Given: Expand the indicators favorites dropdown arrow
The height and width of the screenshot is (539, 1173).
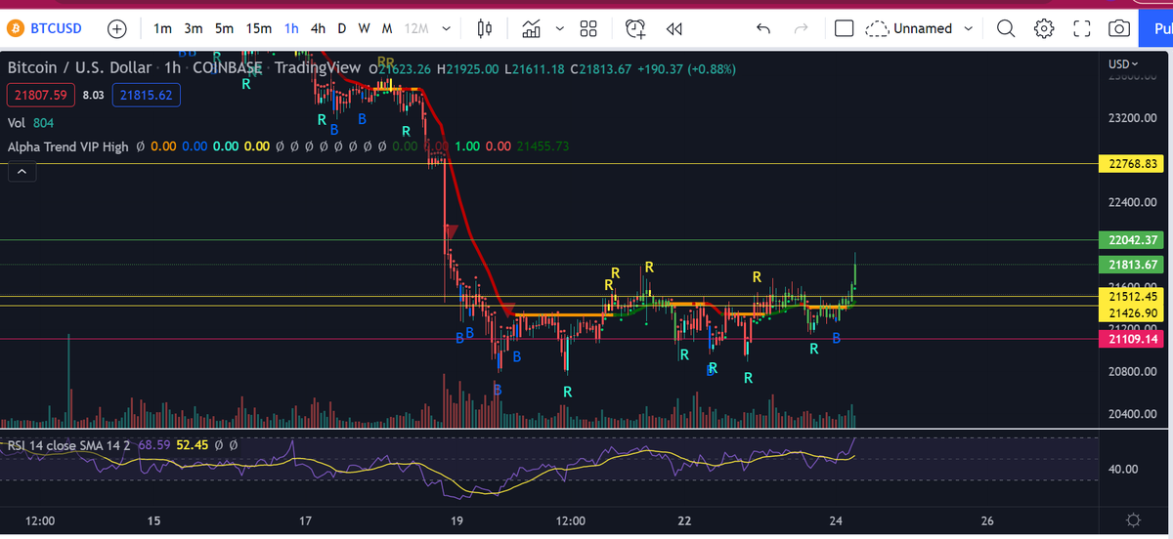Looking at the screenshot, I should pos(560,28).
